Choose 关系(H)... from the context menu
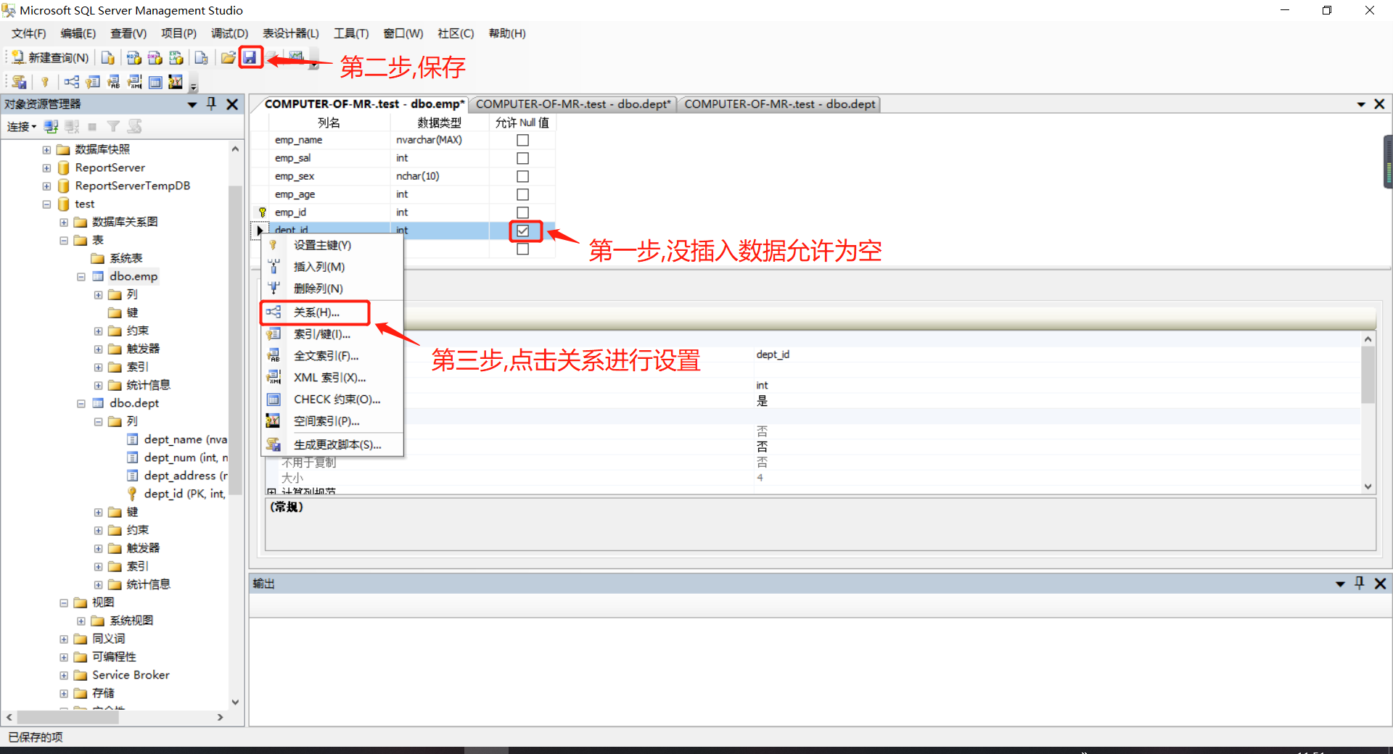 (315, 312)
